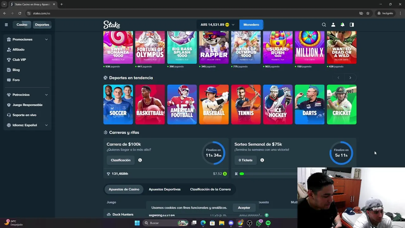The image size is (405, 228).
Task: Open Sugar Rush 1000 game
Action: click(x=278, y=47)
